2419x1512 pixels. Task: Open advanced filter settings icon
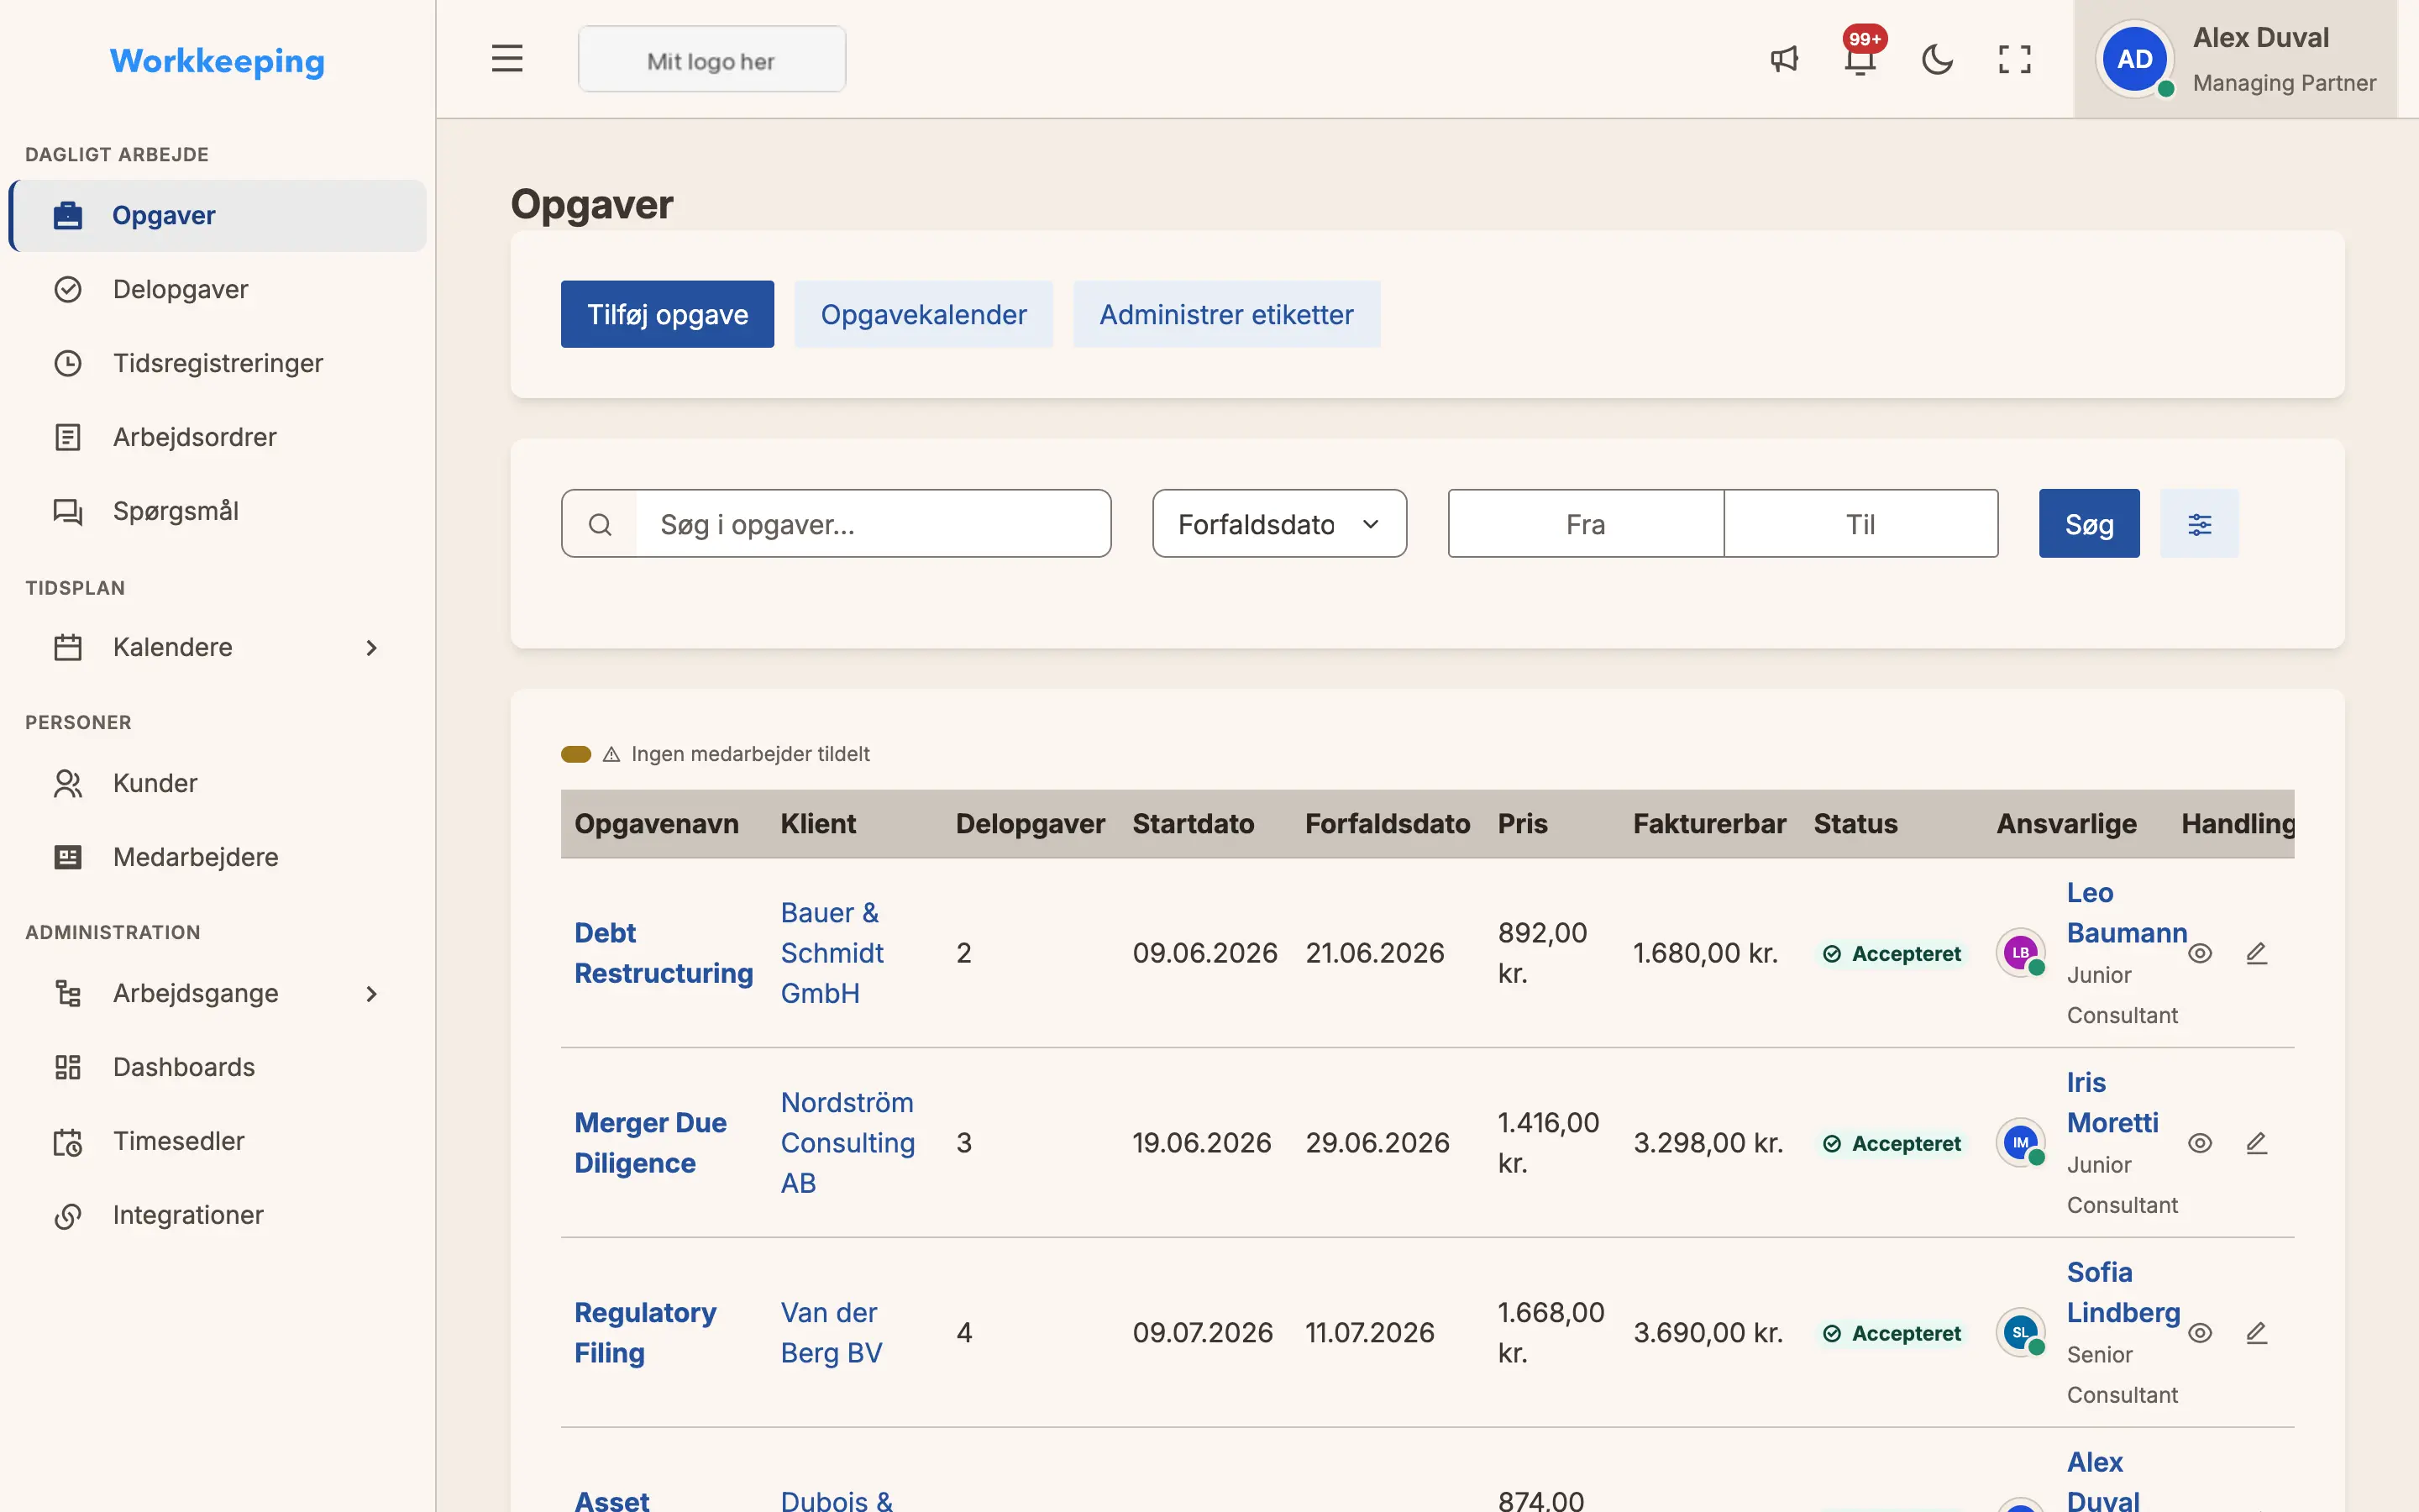pyautogui.click(x=2199, y=524)
